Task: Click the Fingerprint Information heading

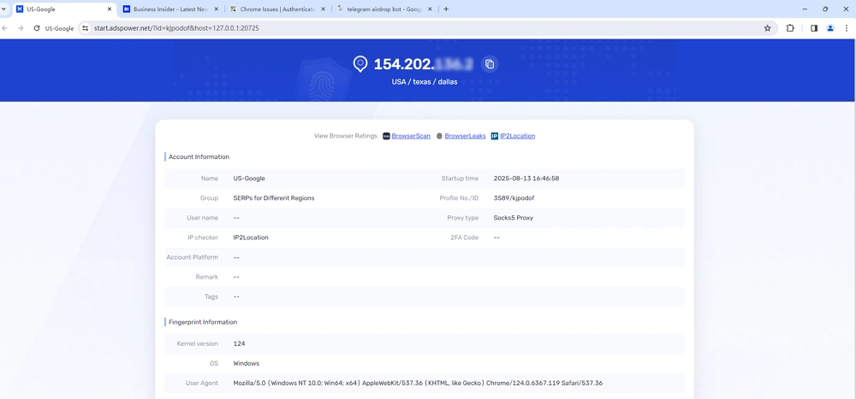Action: point(203,322)
